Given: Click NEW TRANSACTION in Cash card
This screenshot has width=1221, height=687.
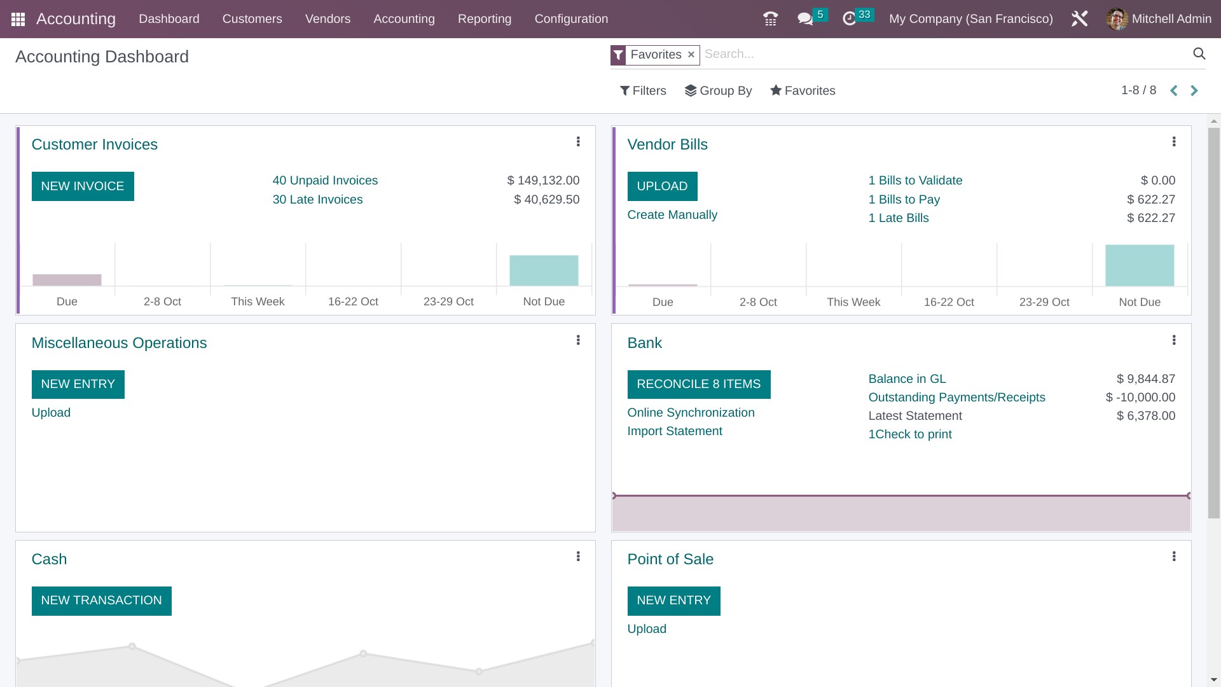Looking at the screenshot, I should click(x=102, y=600).
